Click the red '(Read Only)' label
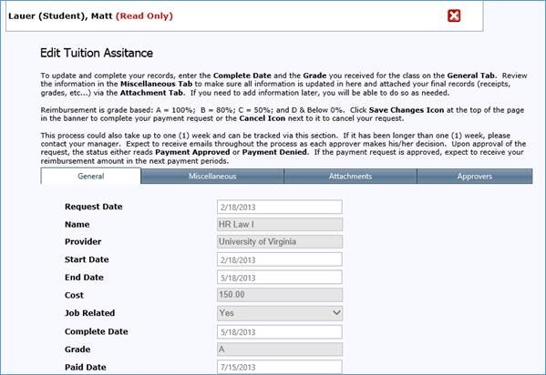Image resolution: width=546 pixels, height=375 pixels. pyautogui.click(x=144, y=16)
